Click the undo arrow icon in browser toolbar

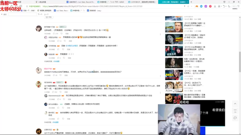coord(224,6)
